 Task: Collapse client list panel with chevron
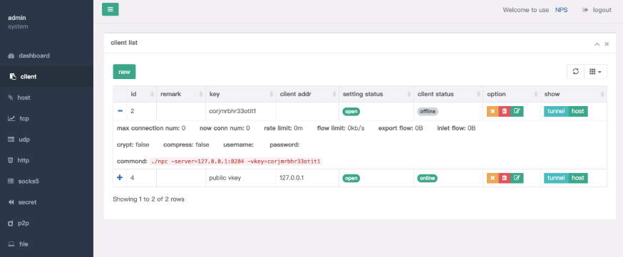coord(597,44)
